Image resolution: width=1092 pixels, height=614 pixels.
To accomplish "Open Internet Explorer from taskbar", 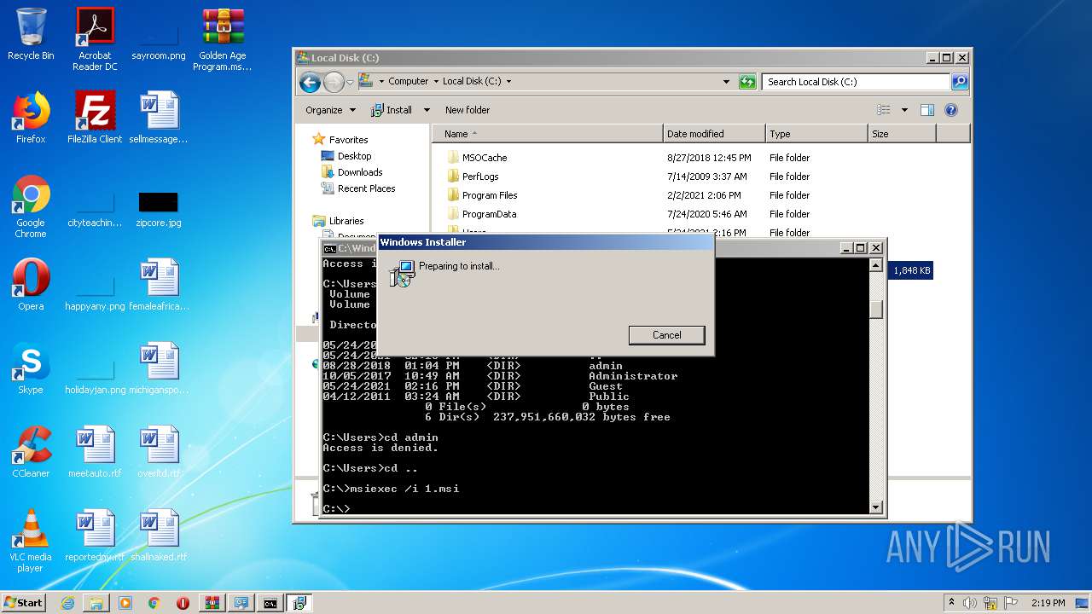I will (x=68, y=603).
